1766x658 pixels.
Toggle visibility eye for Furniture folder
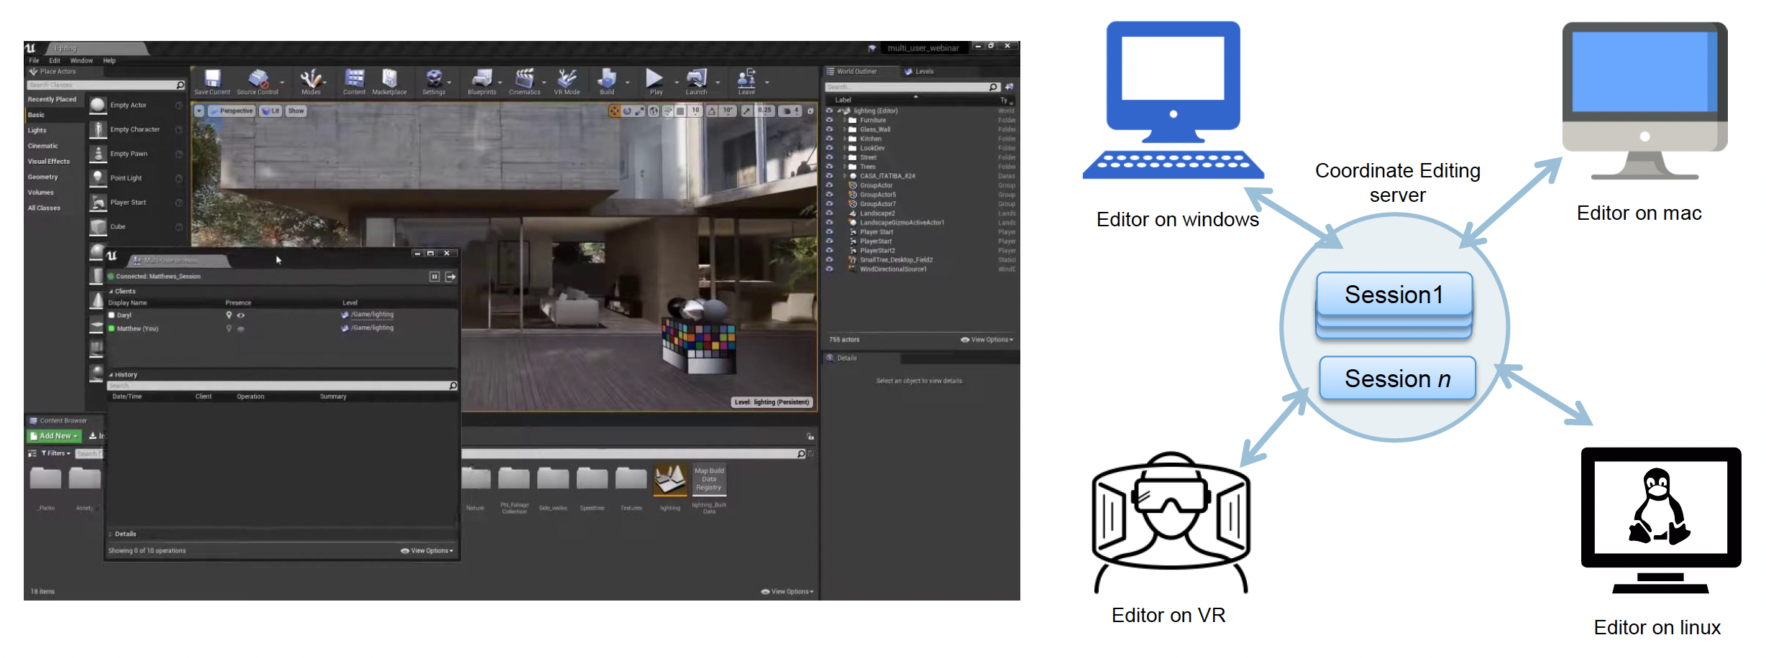click(829, 120)
